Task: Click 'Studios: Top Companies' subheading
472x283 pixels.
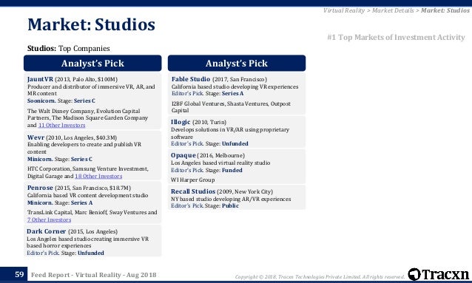Action: click(68, 49)
